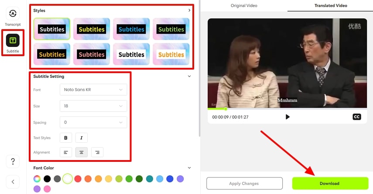
Task: Open the Size dropdown showing 18
Action: click(93, 106)
